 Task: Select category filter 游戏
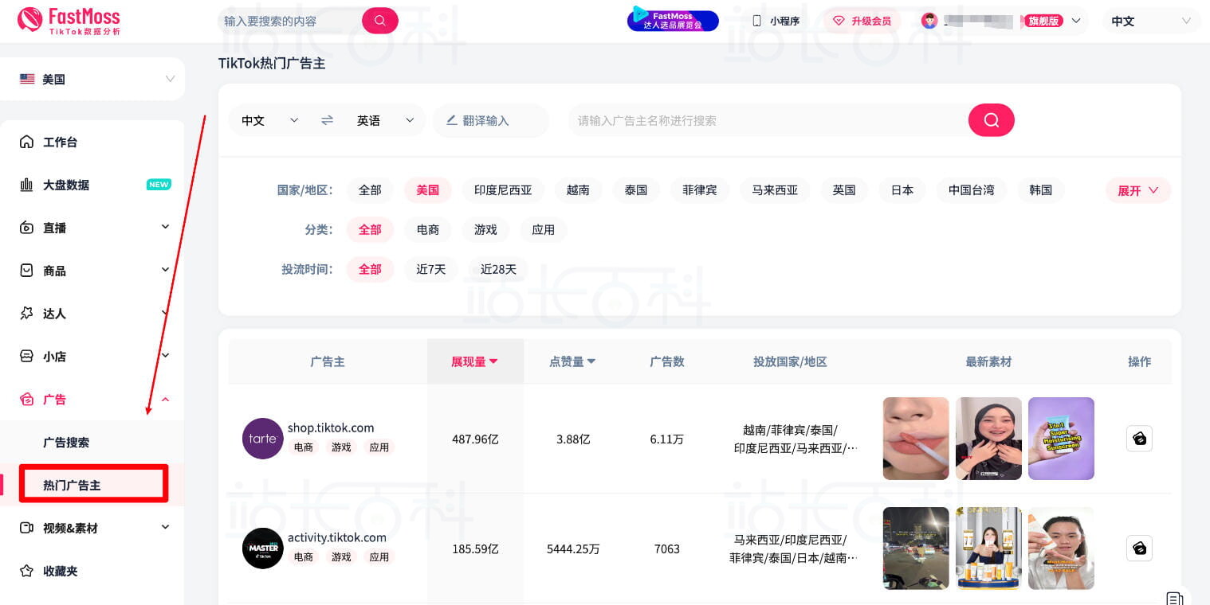point(485,229)
